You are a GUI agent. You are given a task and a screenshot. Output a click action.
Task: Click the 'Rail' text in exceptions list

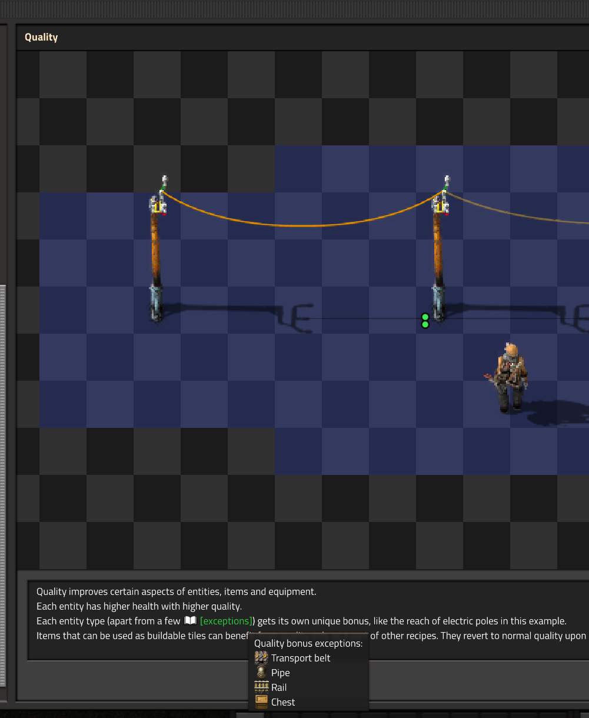click(x=279, y=687)
